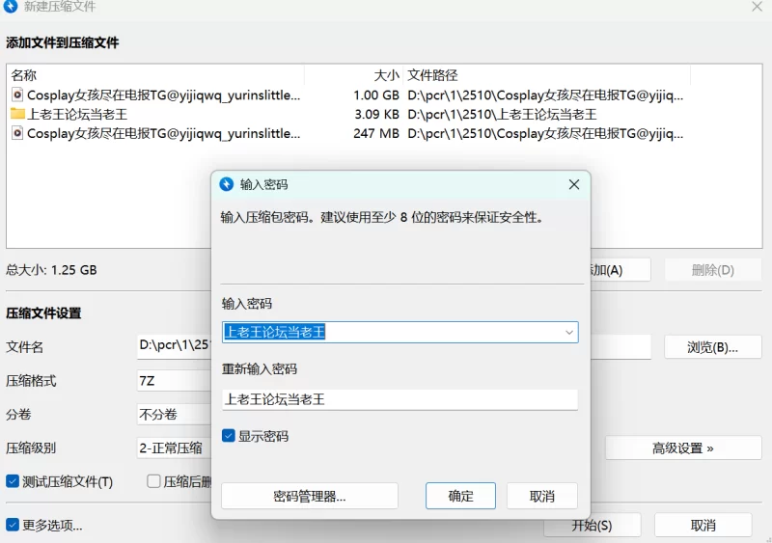This screenshot has width=772, height=543.
Task: Sort by the 大小 column header
Action: coord(386,75)
